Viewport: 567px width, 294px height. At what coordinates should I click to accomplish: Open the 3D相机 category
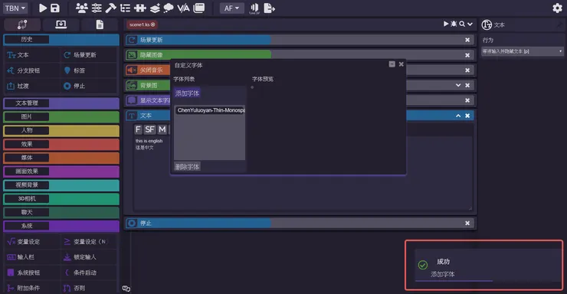click(61, 198)
